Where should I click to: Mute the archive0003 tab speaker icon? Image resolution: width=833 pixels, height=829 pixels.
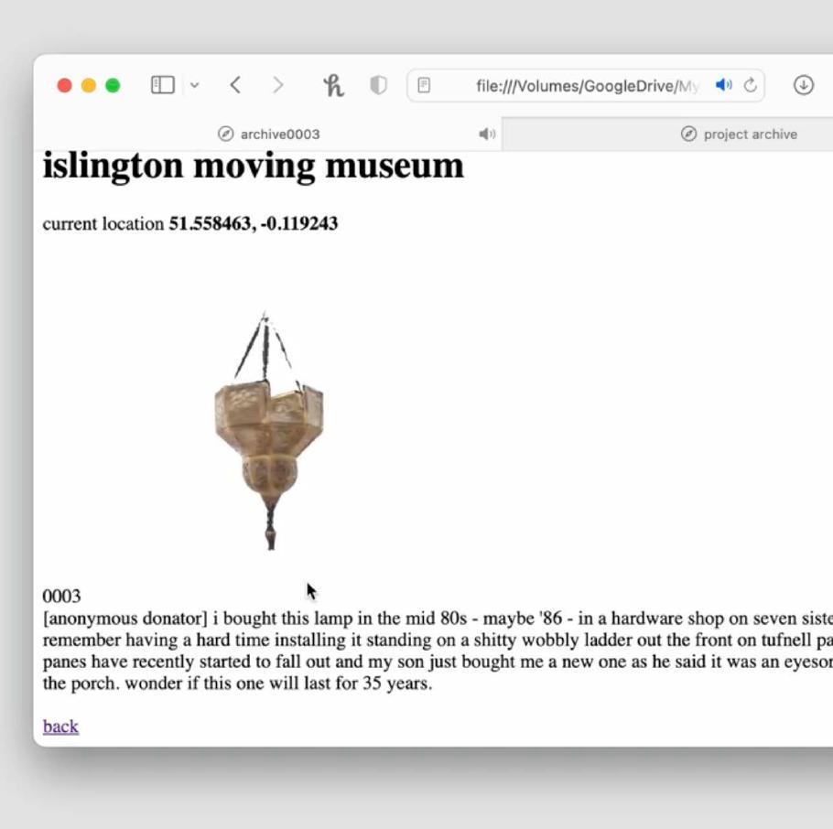(487, 134)
